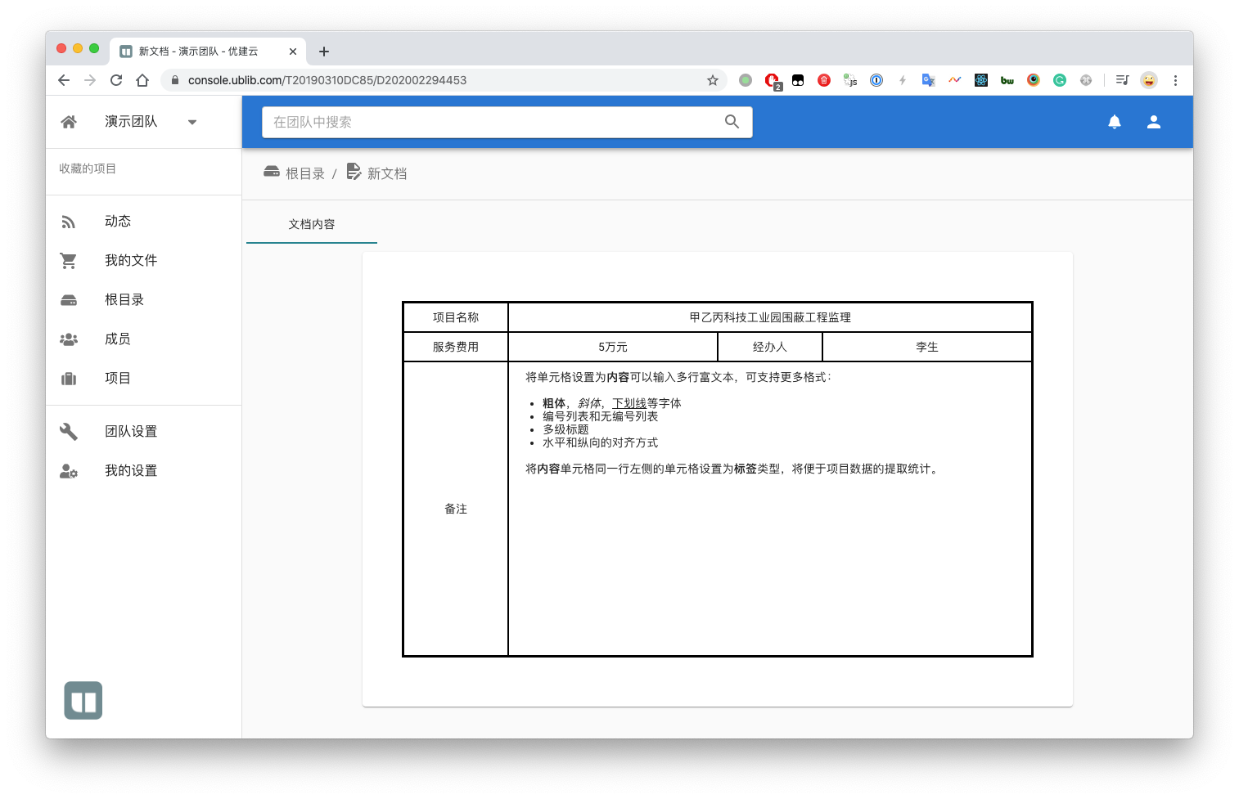Select the 文档内容 tab

point(311,224)
